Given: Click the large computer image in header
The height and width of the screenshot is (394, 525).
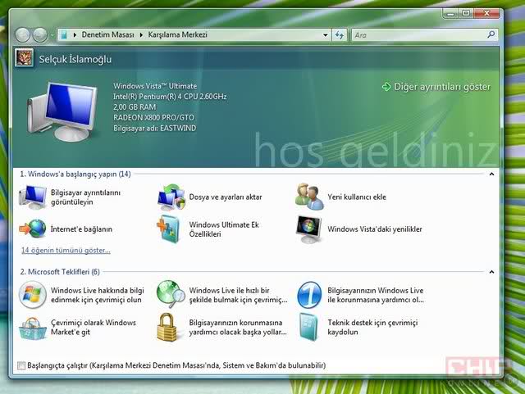Looking at the screenshot, I should [62, 111].
